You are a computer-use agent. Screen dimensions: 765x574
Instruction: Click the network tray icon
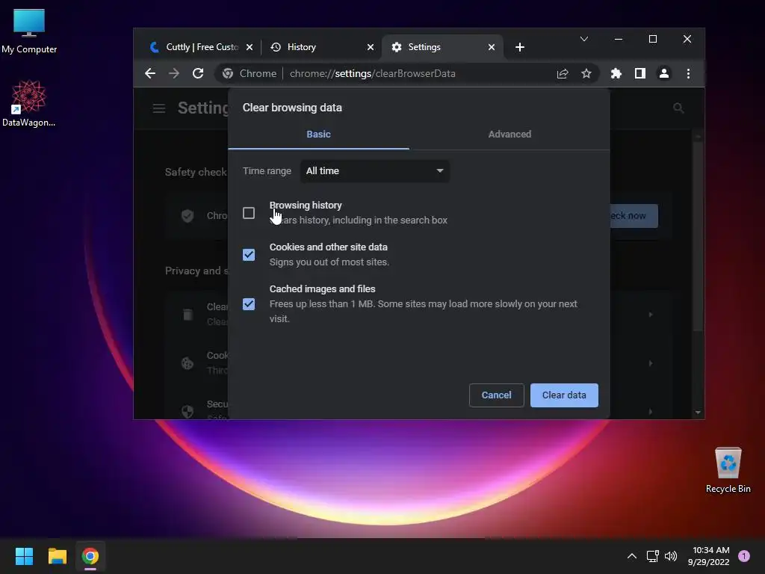tap(652, 556)
